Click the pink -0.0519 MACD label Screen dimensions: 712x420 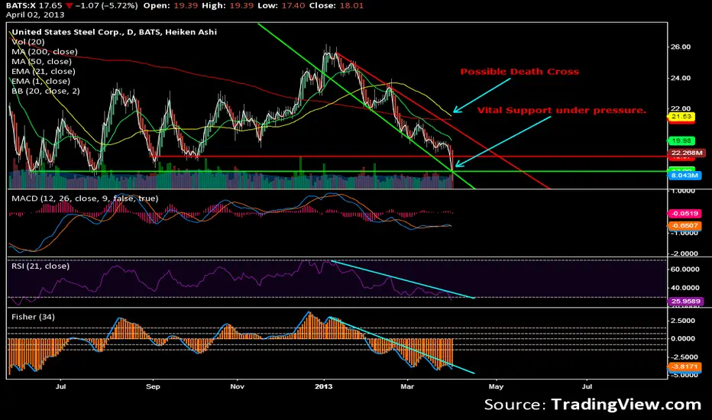[x=684, y=213]
